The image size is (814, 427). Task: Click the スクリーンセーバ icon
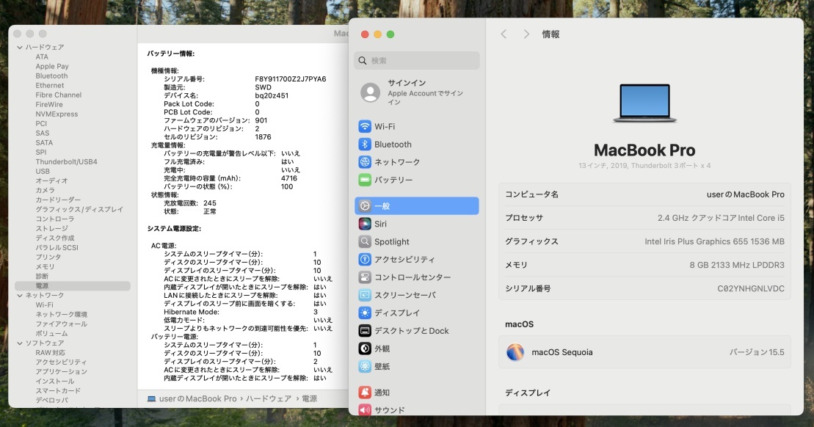click(365, 295)
